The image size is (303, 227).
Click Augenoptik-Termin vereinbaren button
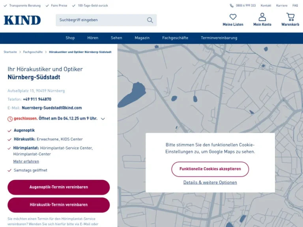58,187
